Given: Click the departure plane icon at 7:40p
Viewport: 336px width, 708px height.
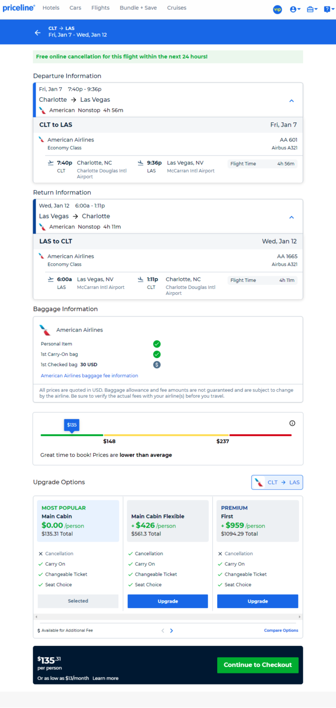Looking at the screenshot, I should tap(51, 162).
